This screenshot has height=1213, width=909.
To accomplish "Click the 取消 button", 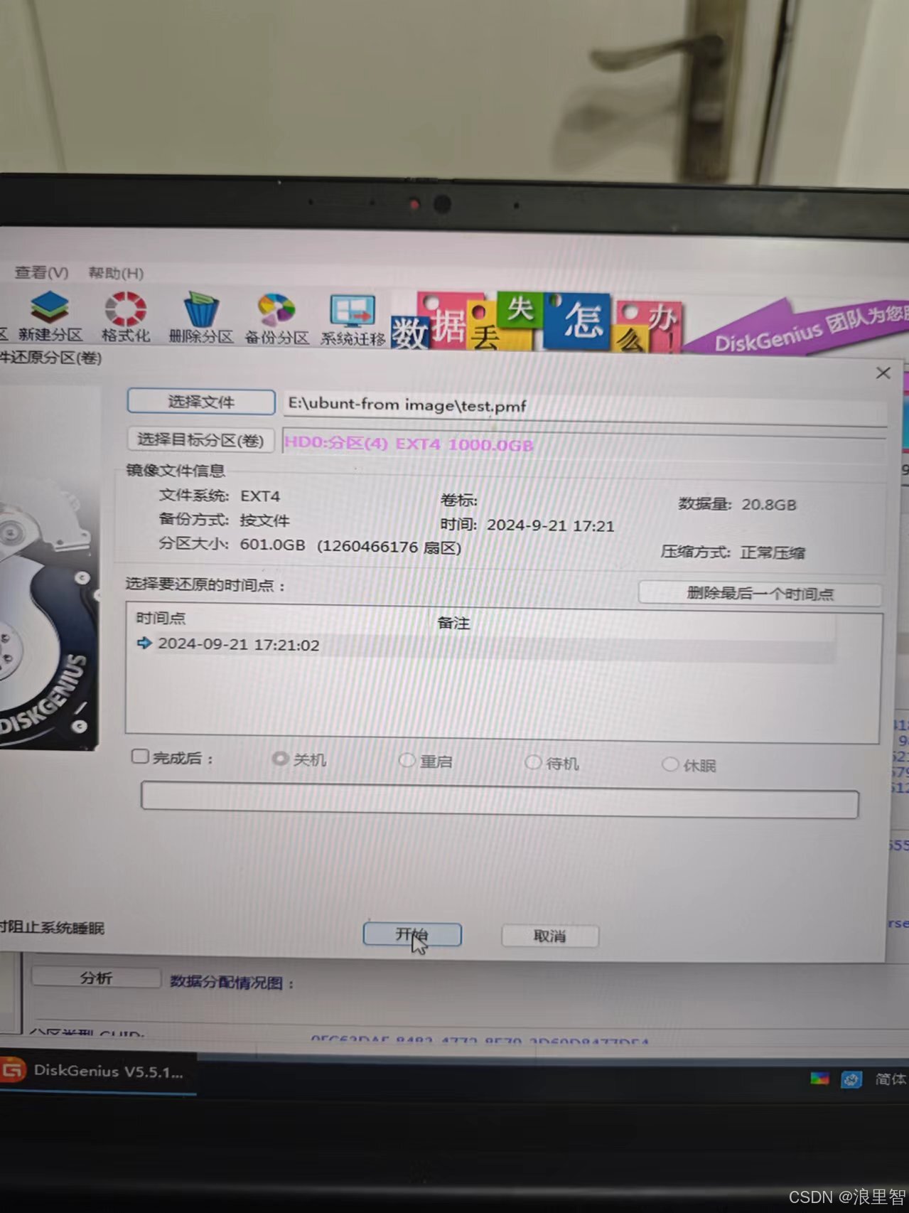I will [550, 936].
